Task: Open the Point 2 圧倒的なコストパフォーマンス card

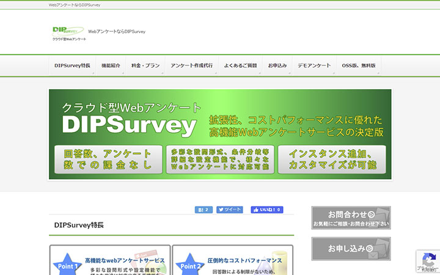Action: [233, 260]
